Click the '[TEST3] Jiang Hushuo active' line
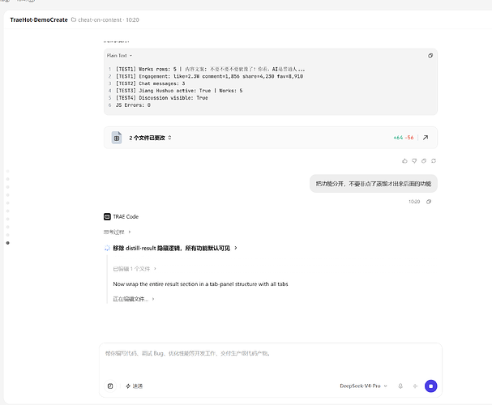The image size is (492, 405). (x=179, y=91)
